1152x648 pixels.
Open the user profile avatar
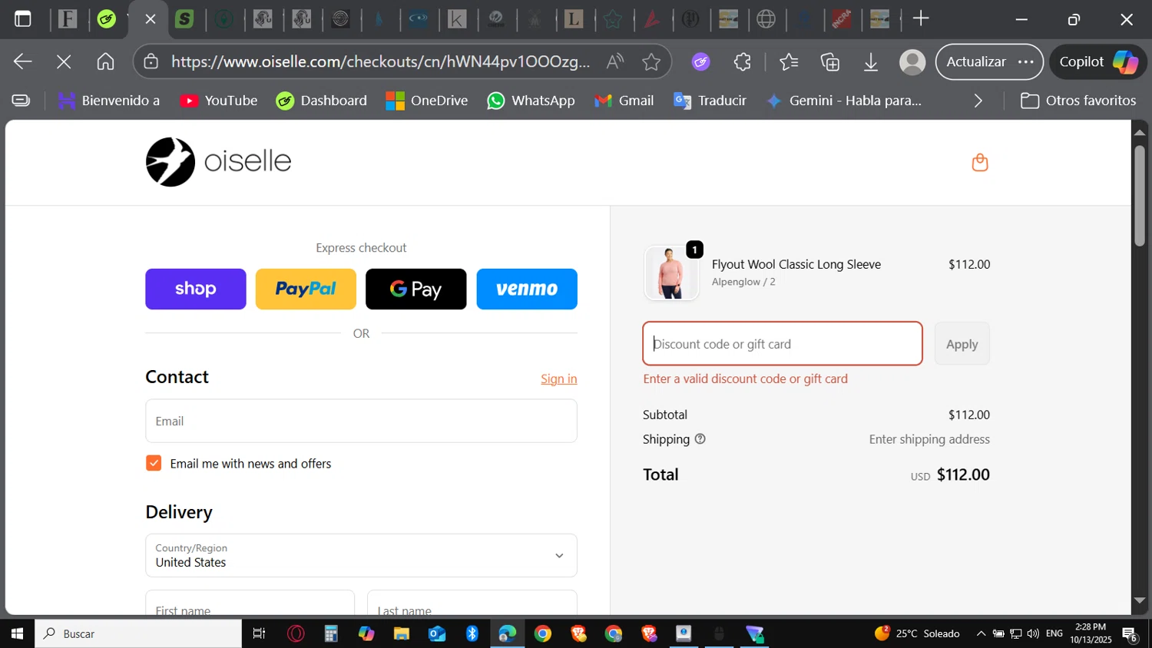[x=912, y=61]
